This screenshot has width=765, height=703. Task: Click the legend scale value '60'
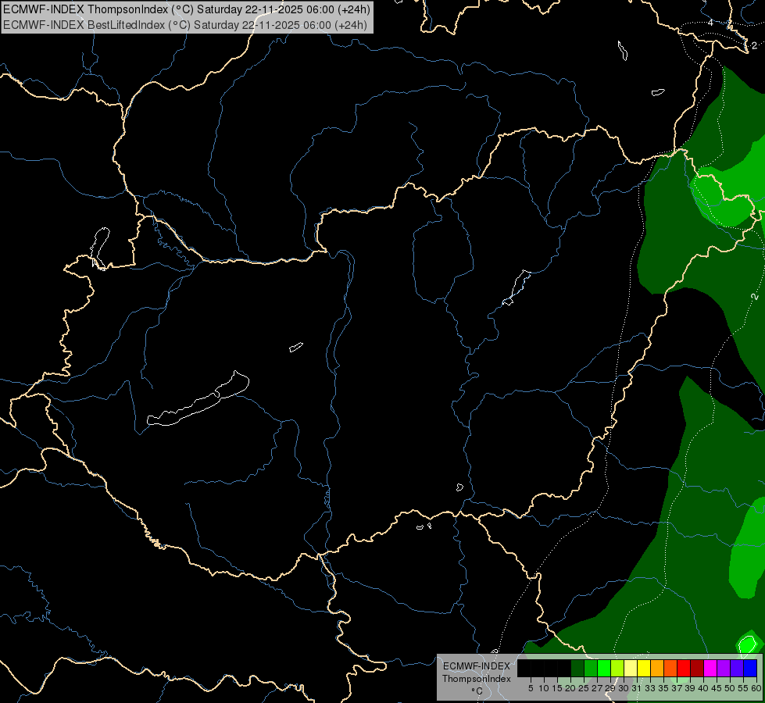point(756,688)
